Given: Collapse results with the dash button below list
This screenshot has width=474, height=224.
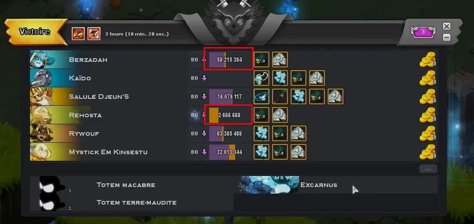Looking at the screenshot, I should click(x=428, y=169).
